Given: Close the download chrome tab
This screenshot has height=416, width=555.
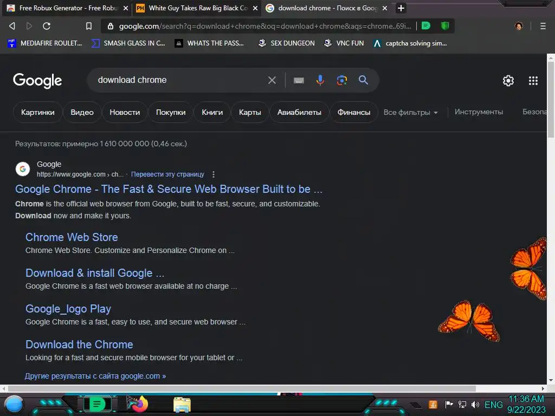Looking at the screenshot, I should [385, 8].
